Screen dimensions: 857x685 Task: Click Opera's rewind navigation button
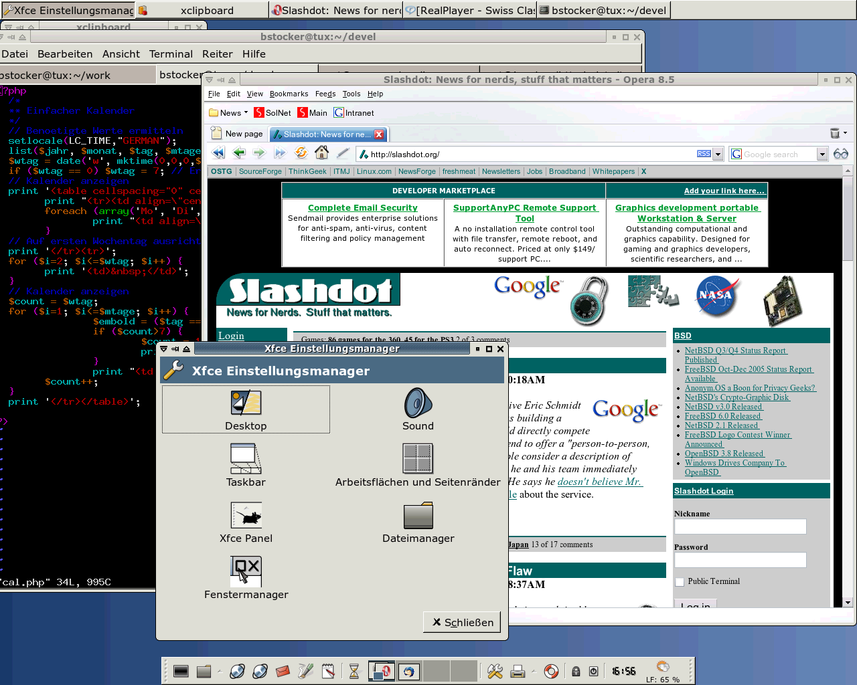(218, 153)
